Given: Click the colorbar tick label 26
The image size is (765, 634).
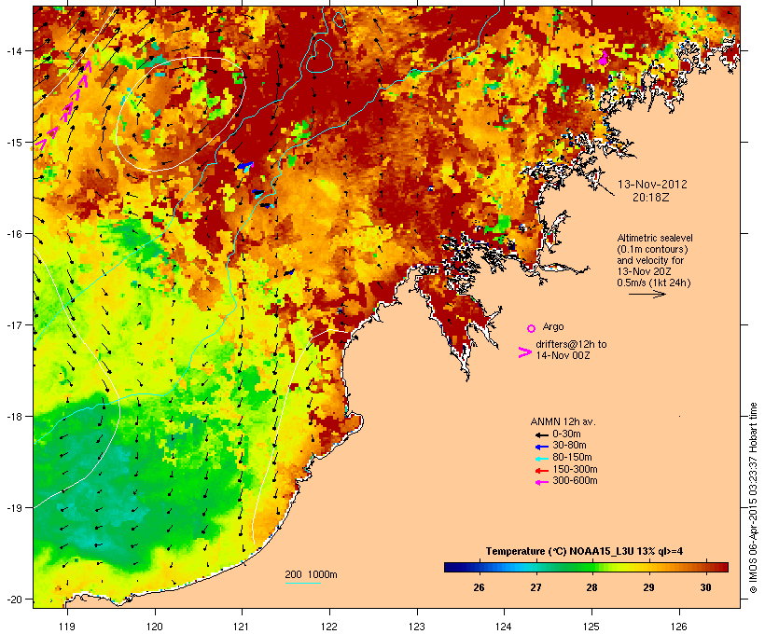Looking at the screenshot, I should [x=480, y=587].
